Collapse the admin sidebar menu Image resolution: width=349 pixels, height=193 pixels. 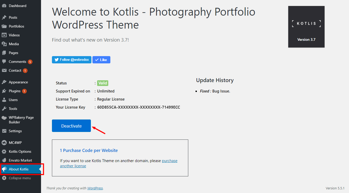[x=20, y=178]
